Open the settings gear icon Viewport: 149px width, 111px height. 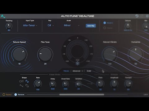pos(147,16)
